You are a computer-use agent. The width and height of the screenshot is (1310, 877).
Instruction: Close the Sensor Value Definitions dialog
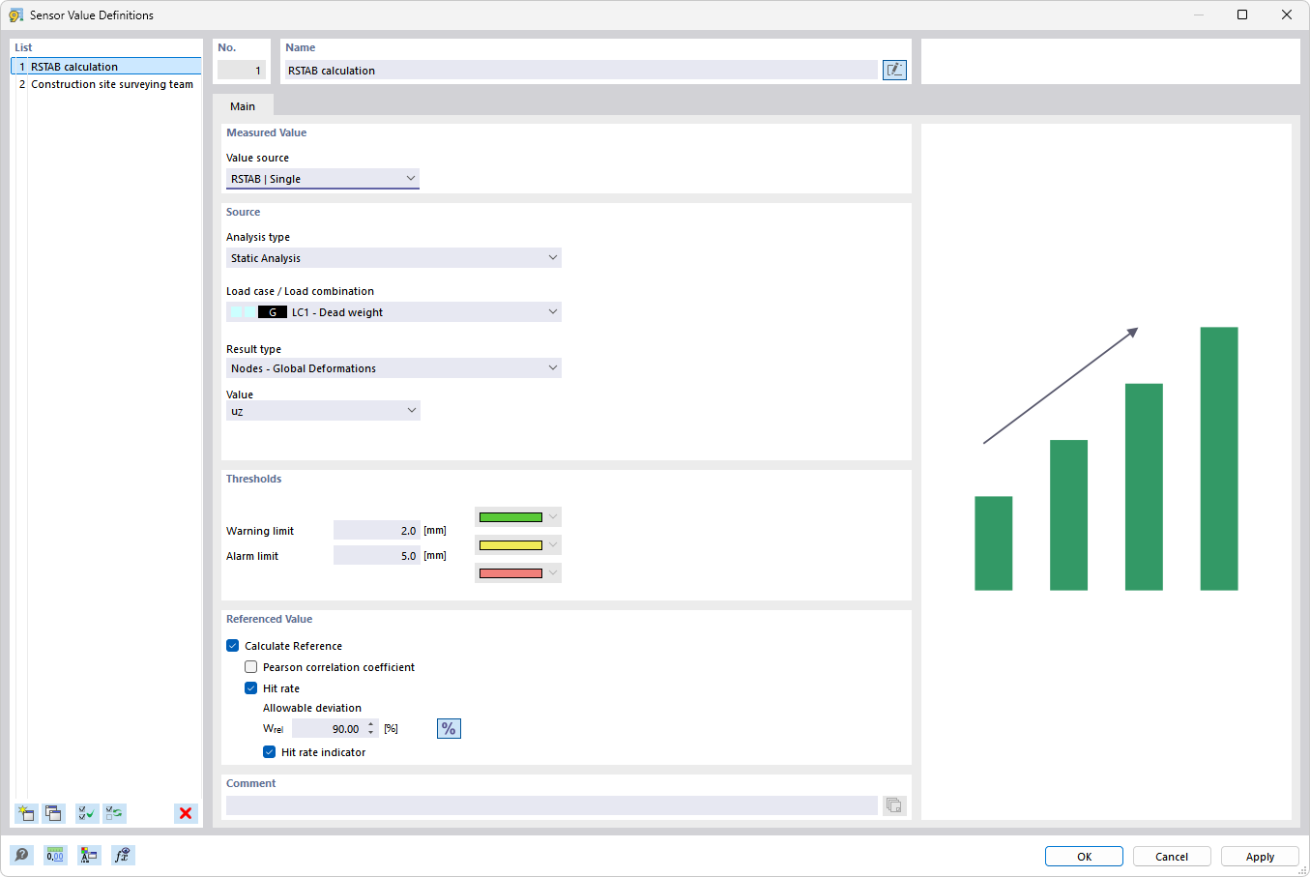(1287, 15)
